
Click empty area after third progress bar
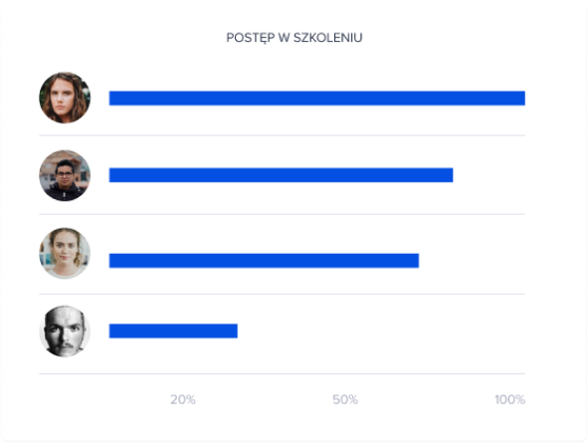click(472, 261)
